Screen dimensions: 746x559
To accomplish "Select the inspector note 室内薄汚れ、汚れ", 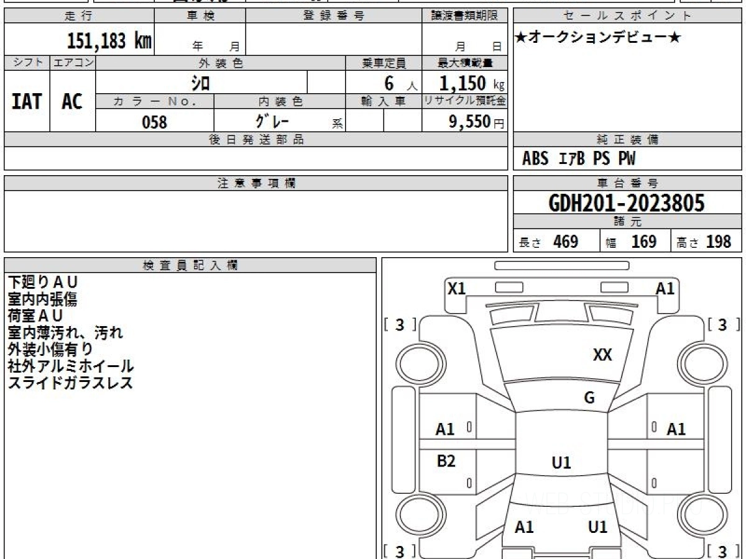I will tap(65, 333).
